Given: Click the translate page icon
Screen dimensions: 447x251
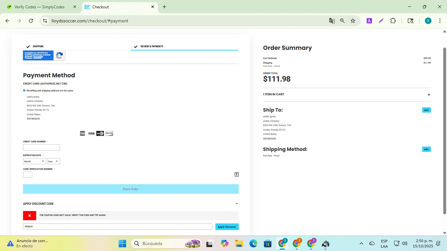Looking at the screenshot, I should 332,21.
